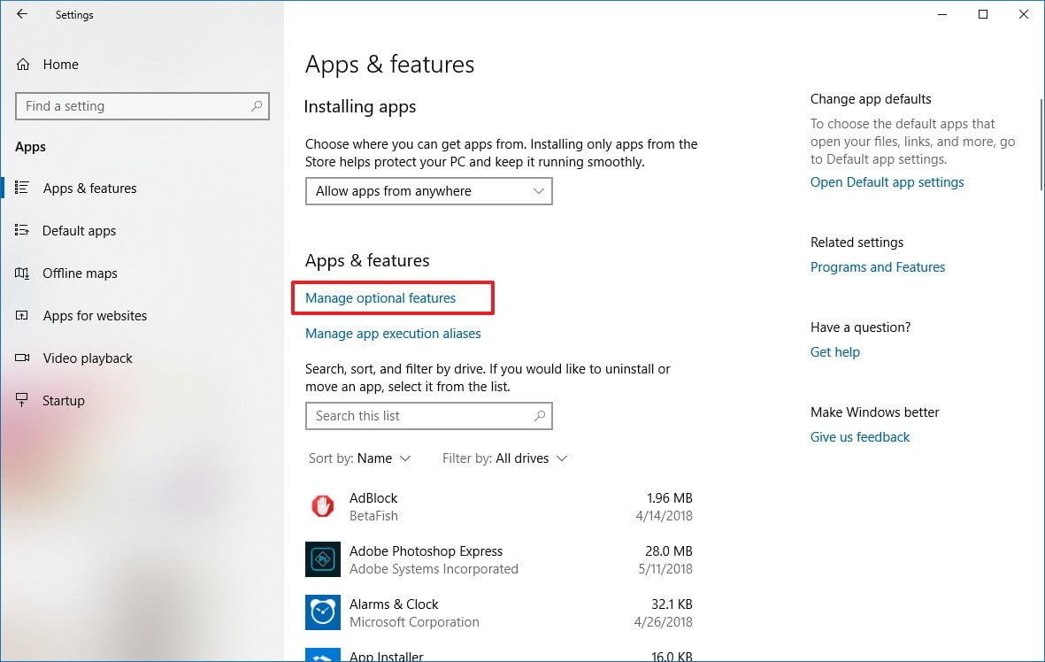This screenshot has height=662, width=1045.
Task: Click the AdBlock red hand icon
Action: pyautogui.click(x=323, y=506)
